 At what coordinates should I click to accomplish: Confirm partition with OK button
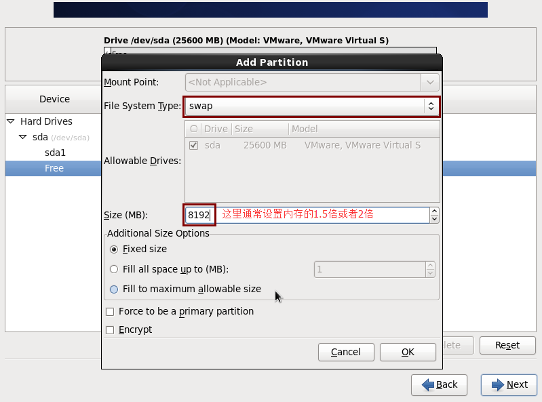click(x=408, y=352)
